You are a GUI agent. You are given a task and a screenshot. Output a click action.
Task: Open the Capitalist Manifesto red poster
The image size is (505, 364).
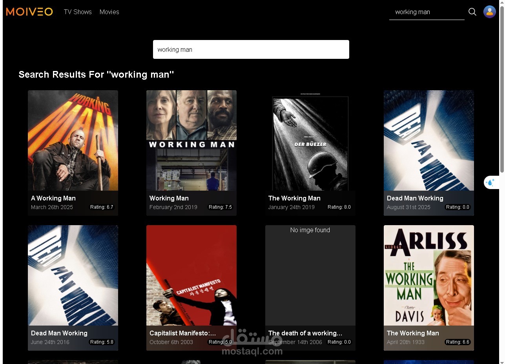point(191,275)
